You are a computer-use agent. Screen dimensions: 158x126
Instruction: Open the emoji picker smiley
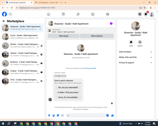click(107, 116)
